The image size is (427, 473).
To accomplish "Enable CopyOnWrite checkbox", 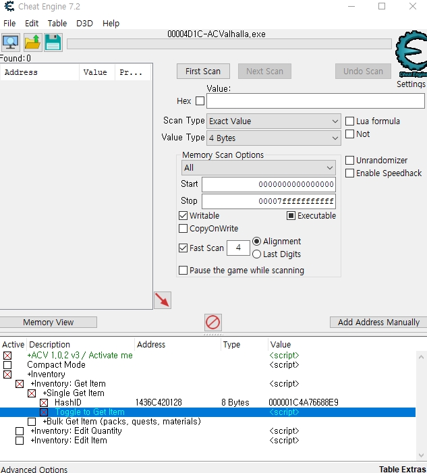I will pyautogui.click(x=183, y=229).
